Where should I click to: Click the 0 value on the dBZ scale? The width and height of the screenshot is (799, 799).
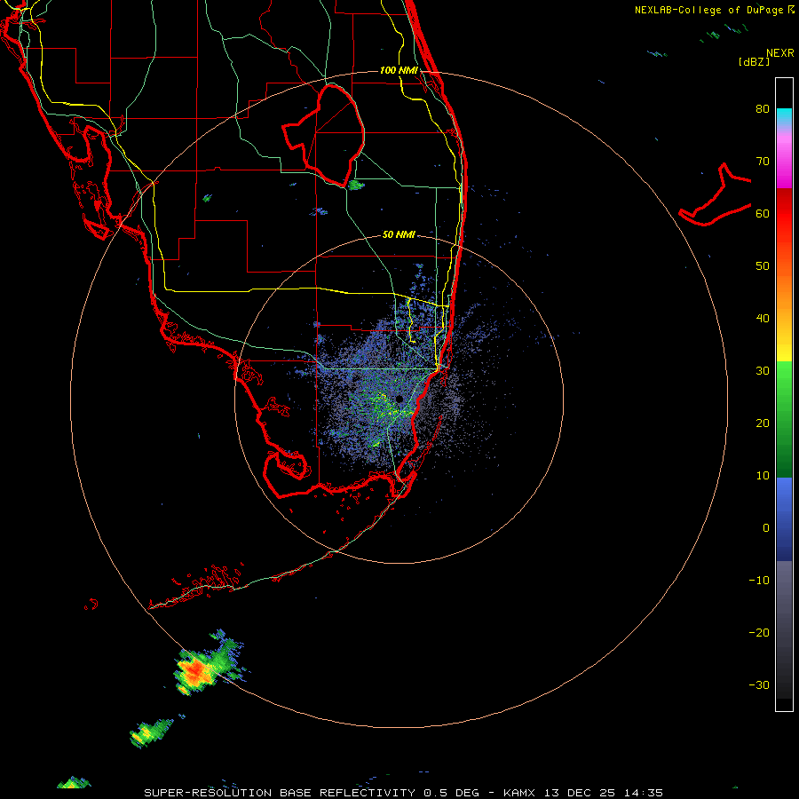pos(766,528)
